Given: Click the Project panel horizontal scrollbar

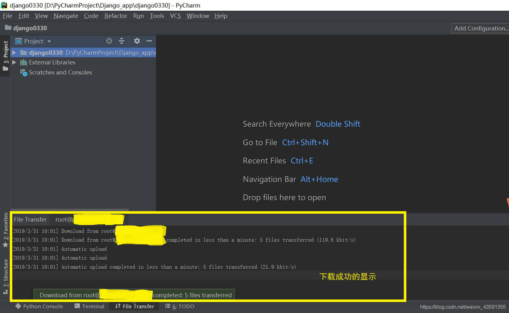Looking at the screenshot, I should coord(70,210).
